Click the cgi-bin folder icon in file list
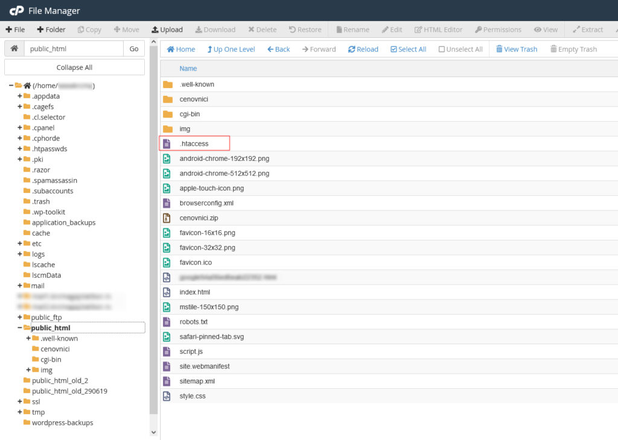The height and width of the screenshot is (440, 618). [x=168, y=114]
